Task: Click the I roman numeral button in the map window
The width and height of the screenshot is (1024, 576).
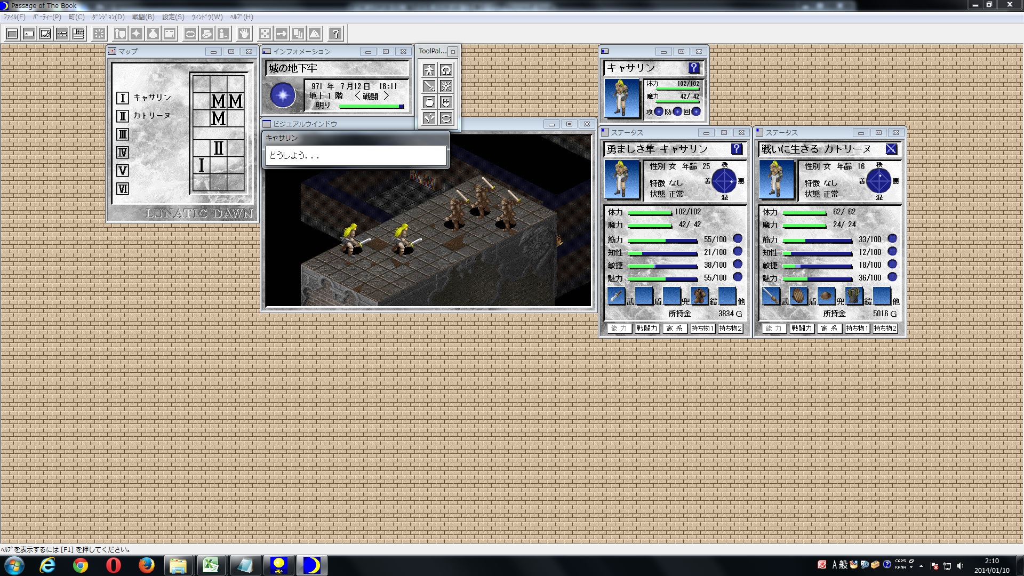Action: pyautogui.click(x=122, y=98)
